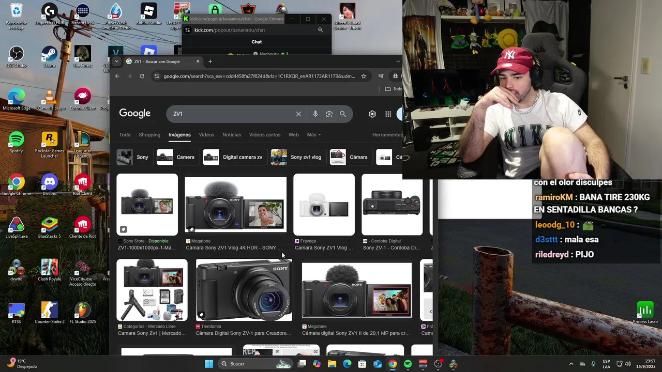The height and width of the screenshot is (372, 662).
Task: Click the Google search magnifier button
Action: 343,114
